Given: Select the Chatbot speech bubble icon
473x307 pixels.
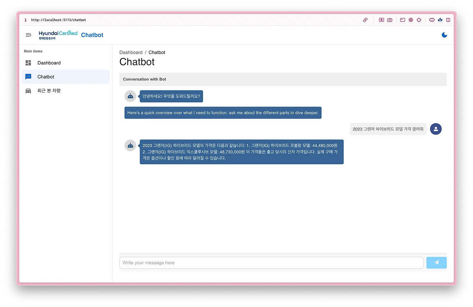Looking at the screenshot, I should point(28,76).
